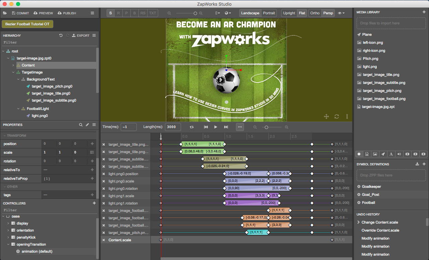Click the image filter icon in media library
The width and height of the screenshot is (429, 260).
[x=375, y=154]
